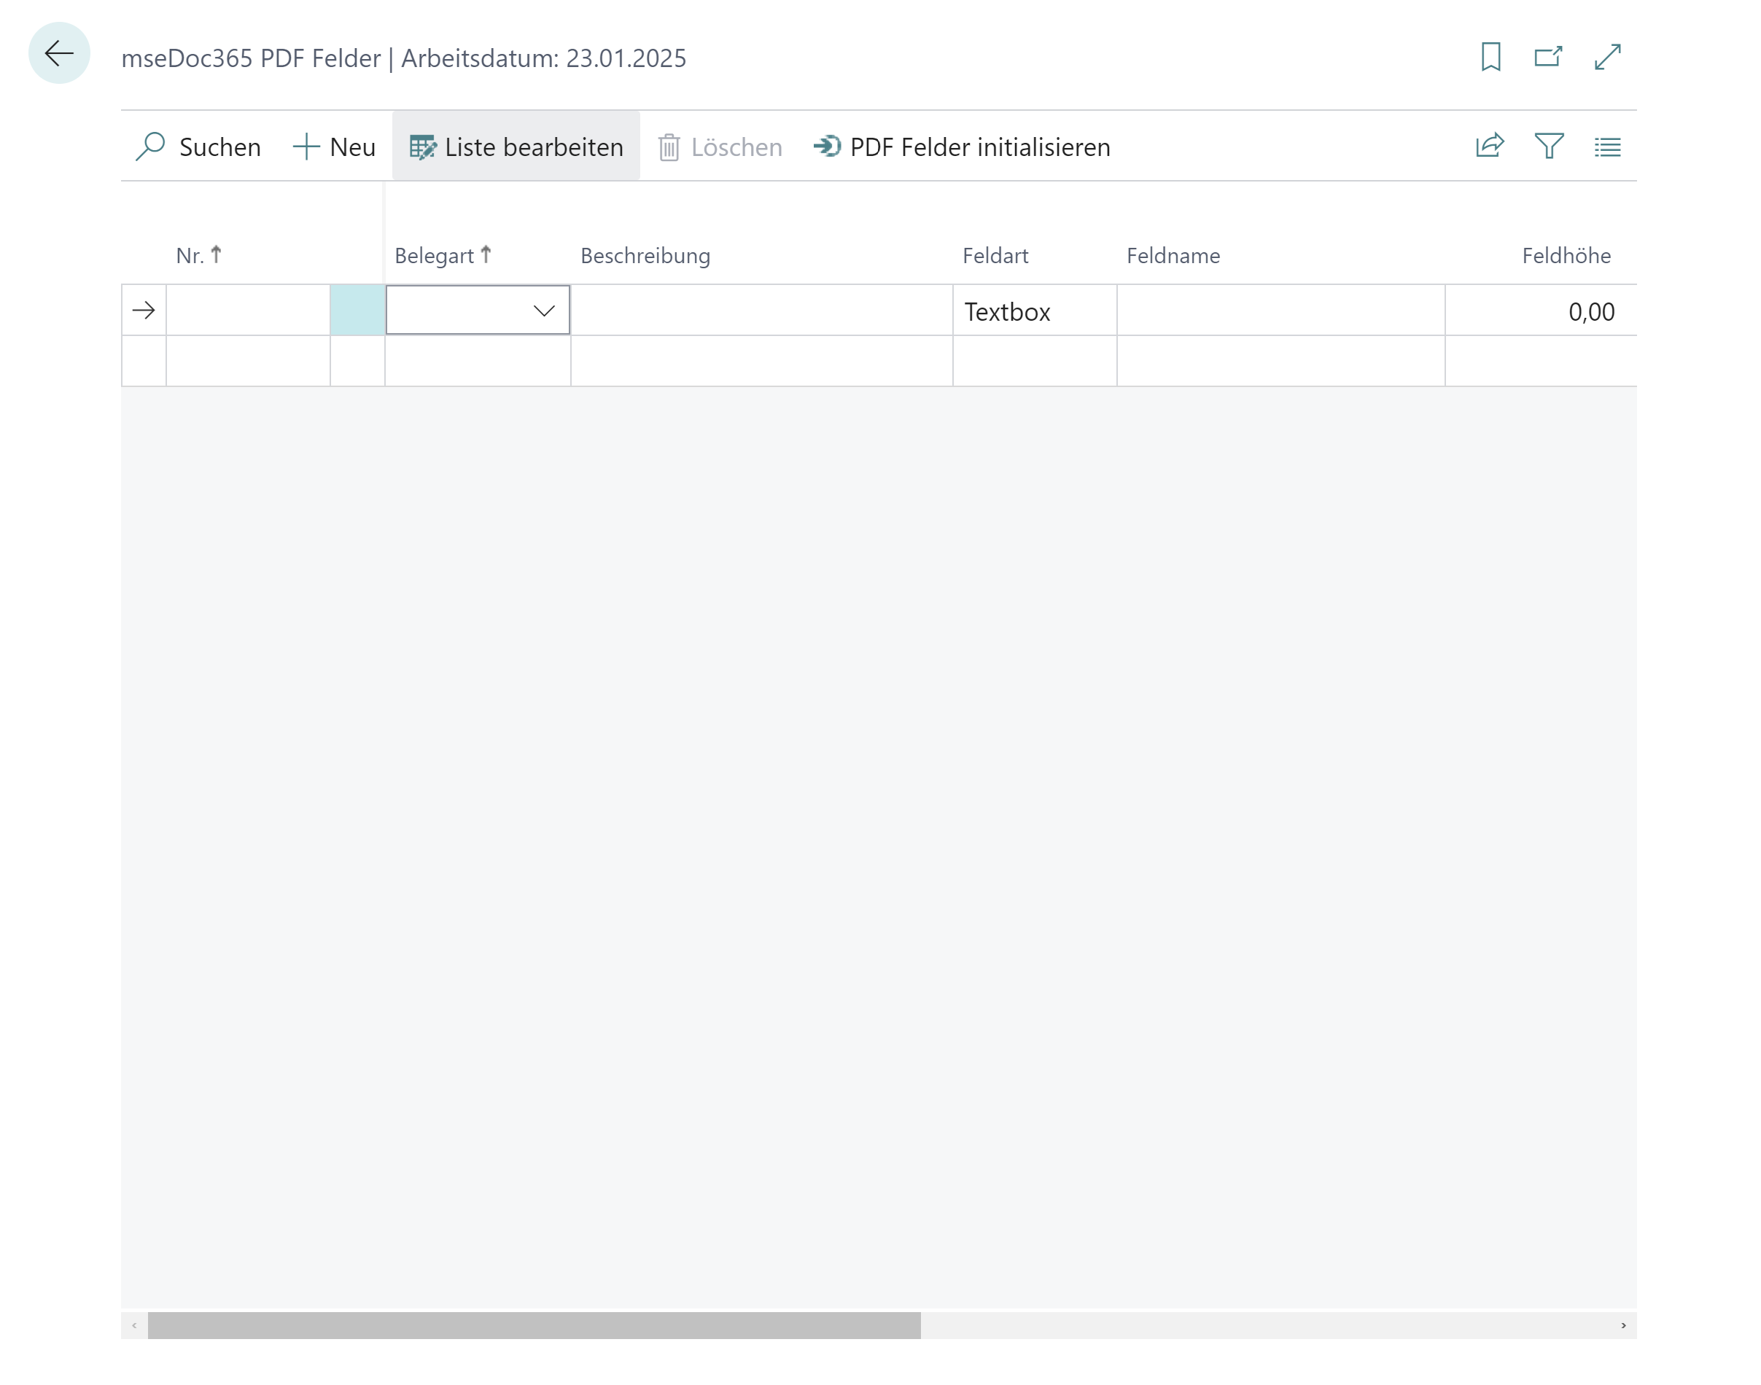Screen dimensions: 1761x1385
Task: Click the Feldhöhe value 0,00
Action: [1590, 311]
